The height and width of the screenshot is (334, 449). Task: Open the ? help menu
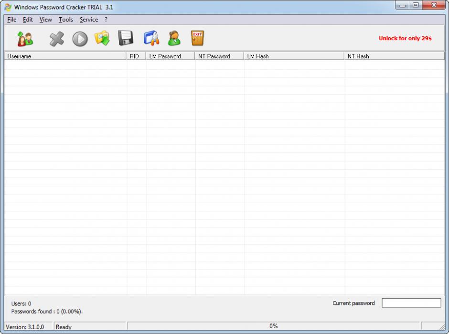[106, 20]
